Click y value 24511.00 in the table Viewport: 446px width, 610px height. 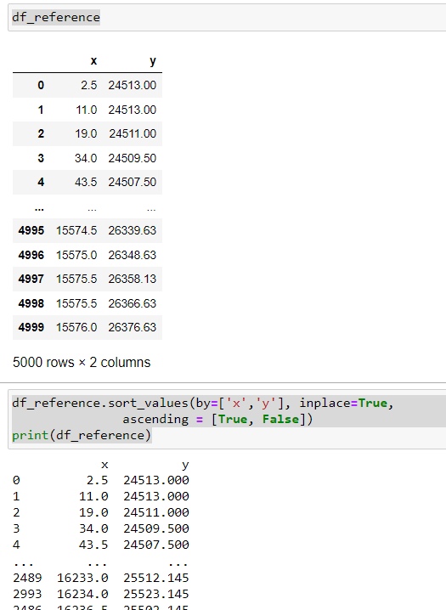[x=133, y=134]
